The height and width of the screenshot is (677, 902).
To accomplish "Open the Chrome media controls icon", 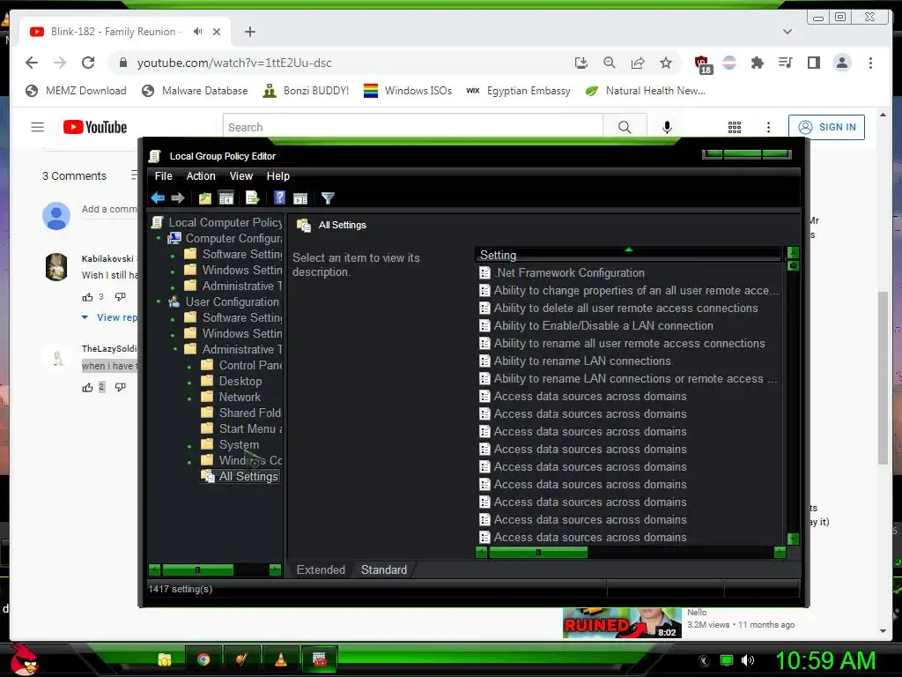I will tap(785, 63).
